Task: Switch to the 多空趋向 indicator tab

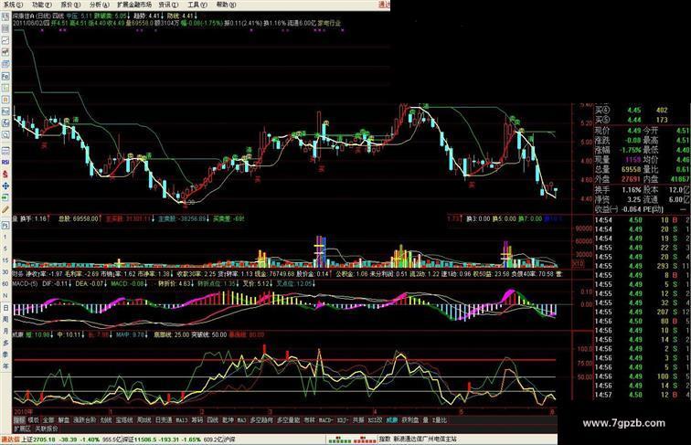Action: point(261,420)
